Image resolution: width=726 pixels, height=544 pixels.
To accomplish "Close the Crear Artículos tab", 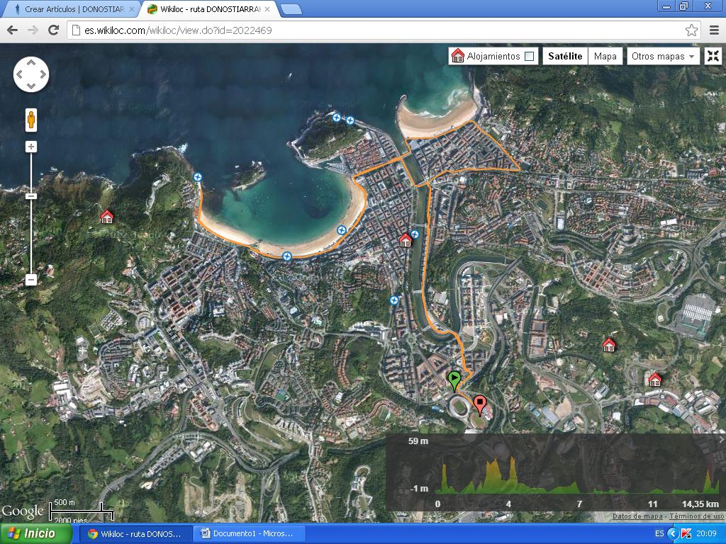I will coord(131,9).
